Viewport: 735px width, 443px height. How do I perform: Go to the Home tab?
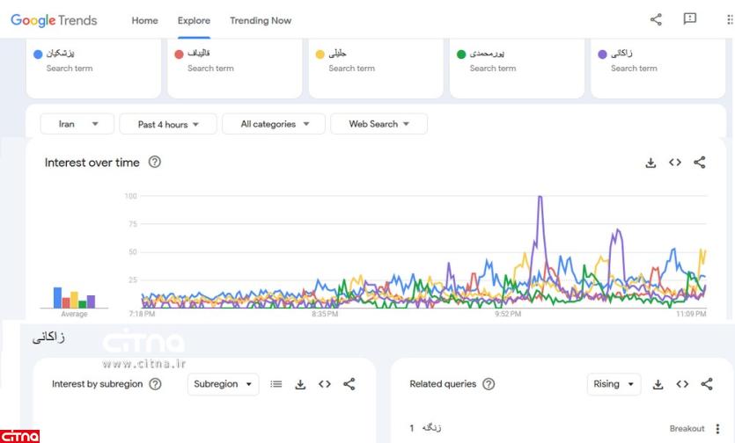(x=144, y=20)
